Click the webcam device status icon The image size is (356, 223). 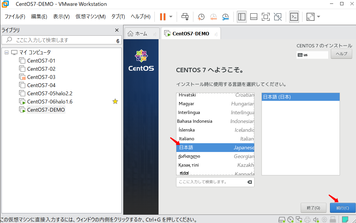pyautogui.click(x=324, y=219)
